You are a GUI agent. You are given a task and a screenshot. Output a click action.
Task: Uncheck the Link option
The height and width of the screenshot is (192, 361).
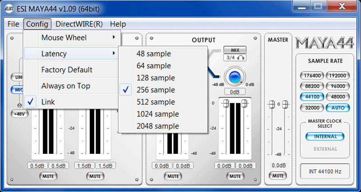pos(72,102)
